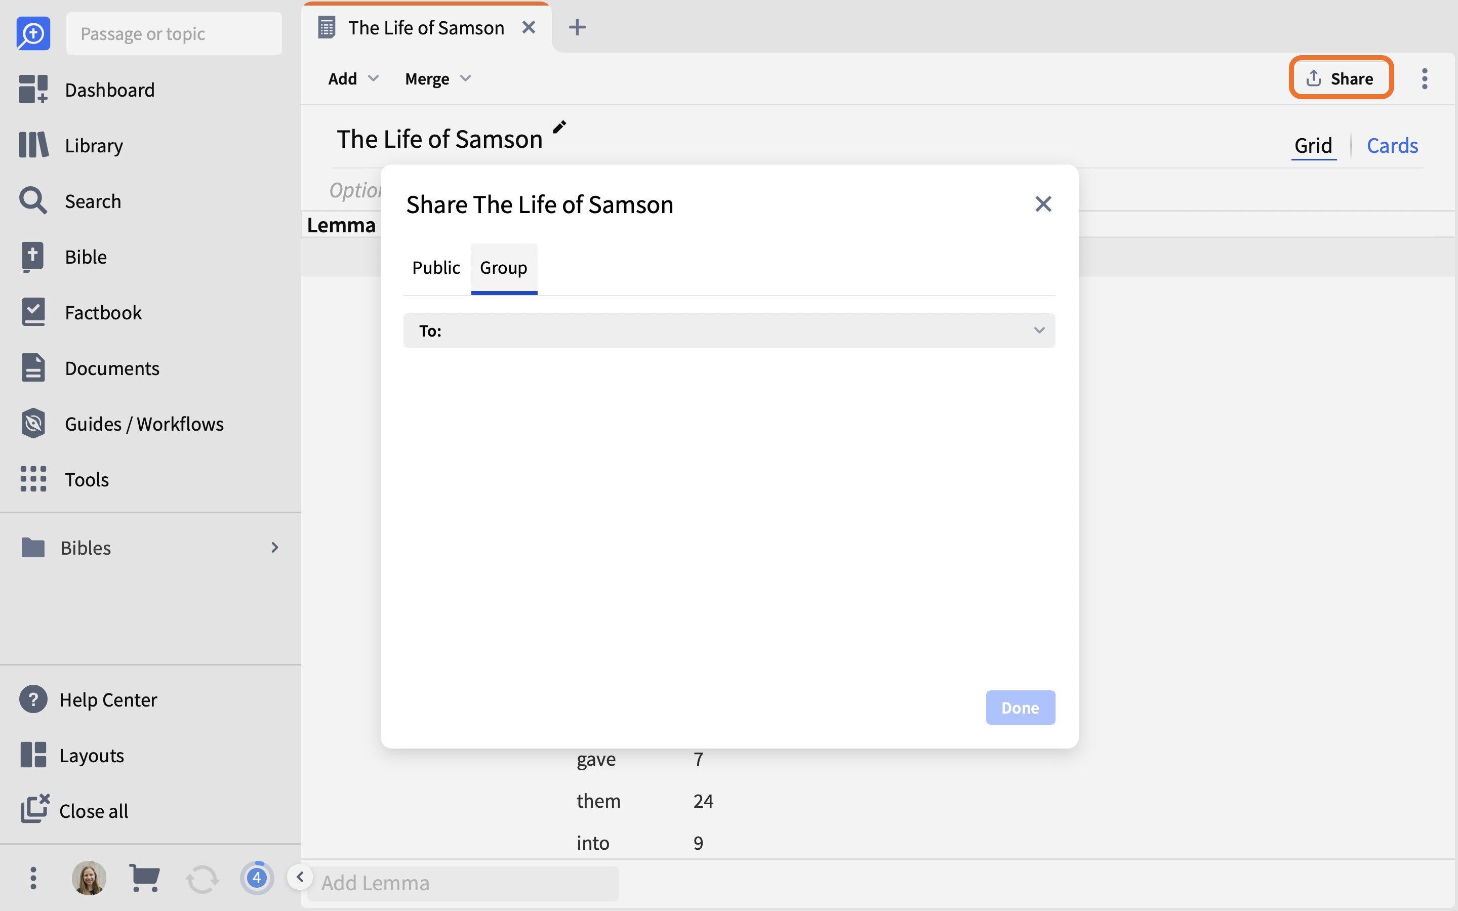Click the Close all icon
The width and height of the screenshot is (1458, 911).
(x=34, y=809)
